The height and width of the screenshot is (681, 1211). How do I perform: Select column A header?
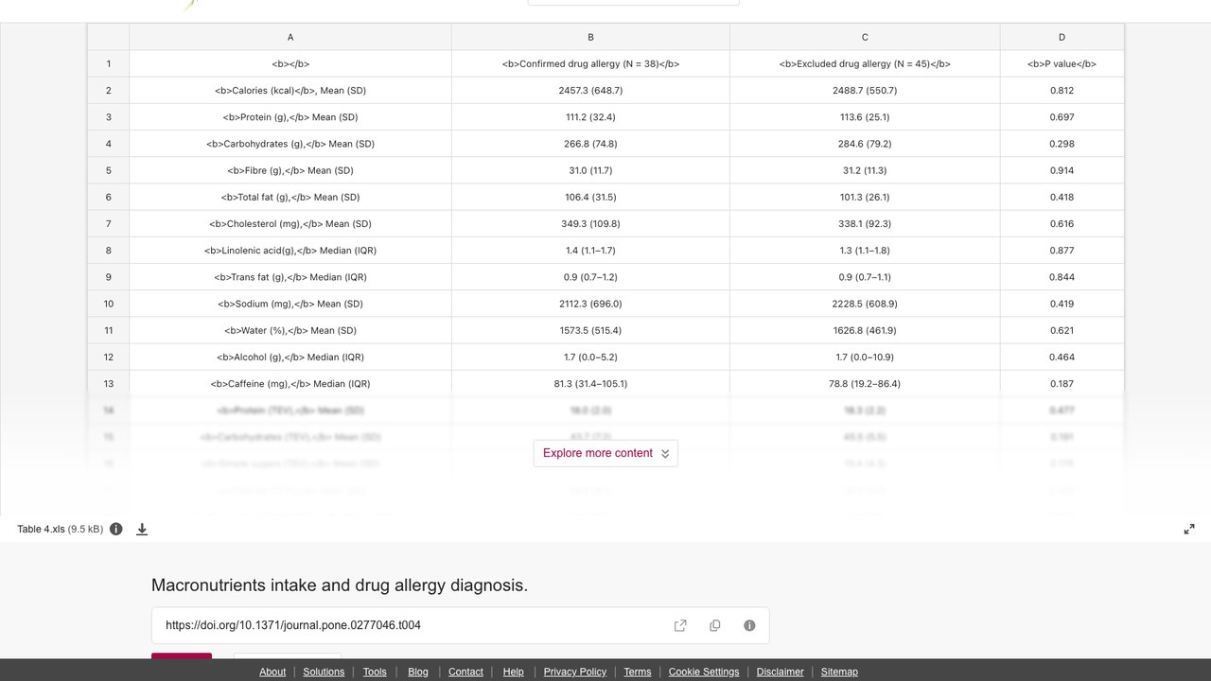[x=290, y=37]
